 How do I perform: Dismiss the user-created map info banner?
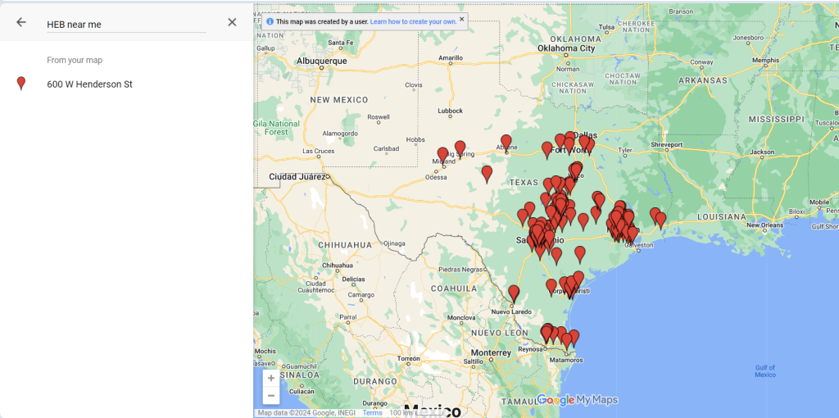pos(461,19)
